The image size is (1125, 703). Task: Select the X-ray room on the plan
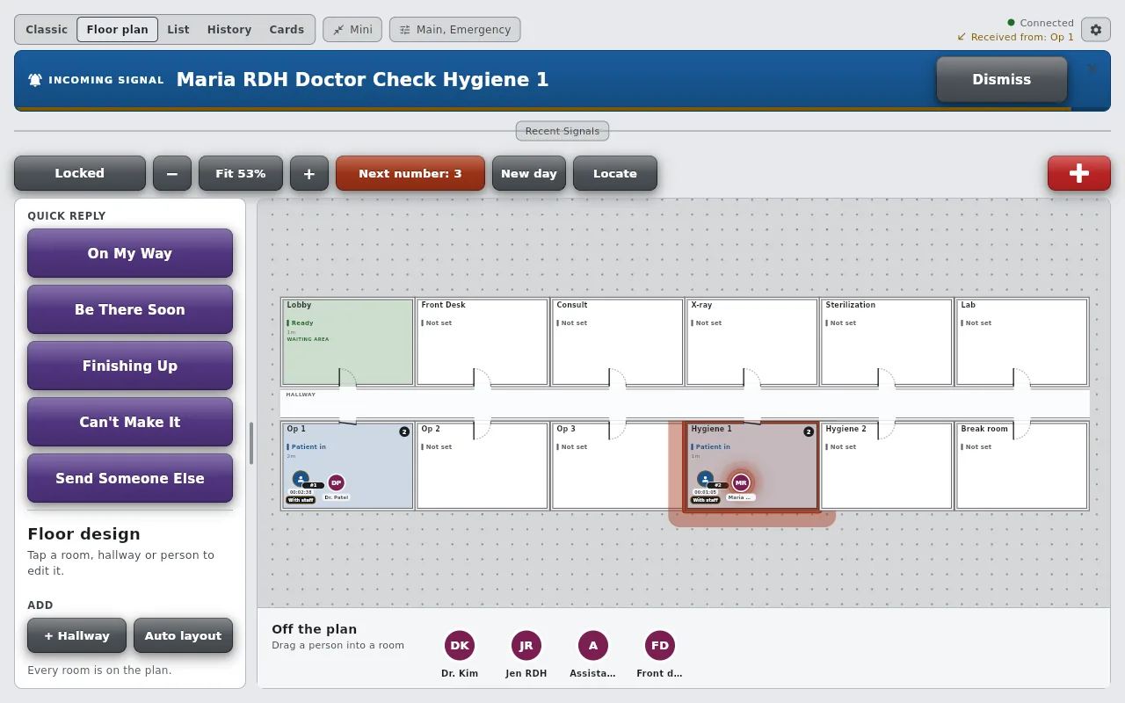tap(752, 342)
